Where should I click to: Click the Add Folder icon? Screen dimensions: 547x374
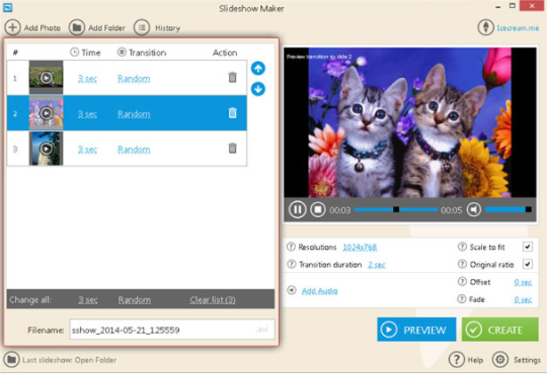(x=76, y=28)
